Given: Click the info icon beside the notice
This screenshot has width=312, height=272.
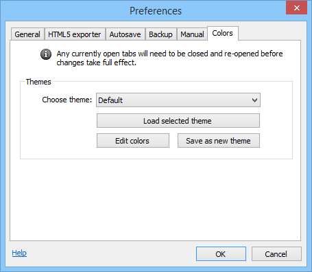Looking at the screenshot, I should pyautogui.click(x=46, y=54).
